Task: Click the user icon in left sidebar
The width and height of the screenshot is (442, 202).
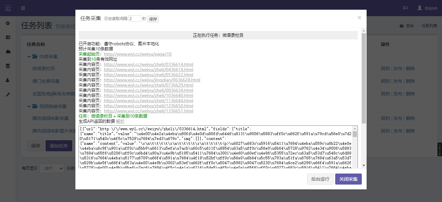Action: click(8, 80)
